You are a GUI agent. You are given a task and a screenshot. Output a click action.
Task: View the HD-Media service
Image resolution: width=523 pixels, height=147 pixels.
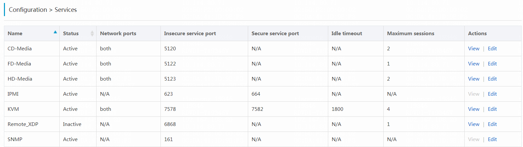(474, 79)
